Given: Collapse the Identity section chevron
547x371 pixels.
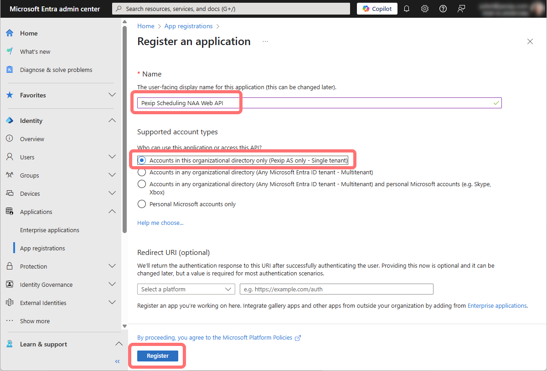Looking at the screenshot, I should click(112, 121).
